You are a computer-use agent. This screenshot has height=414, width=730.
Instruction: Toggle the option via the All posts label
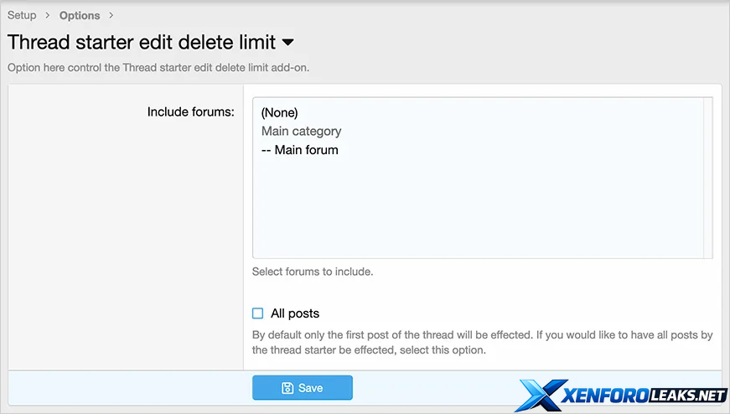295,313
